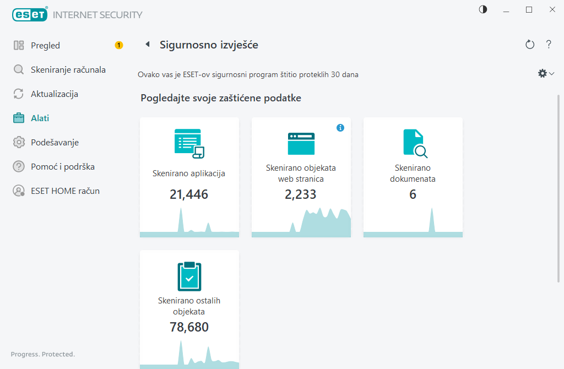The width and height of the screenshot is (564, 369).
Task: Click the Skenirano dokumenata count 6
Action: pyautogui.click(x=413, y=194)
